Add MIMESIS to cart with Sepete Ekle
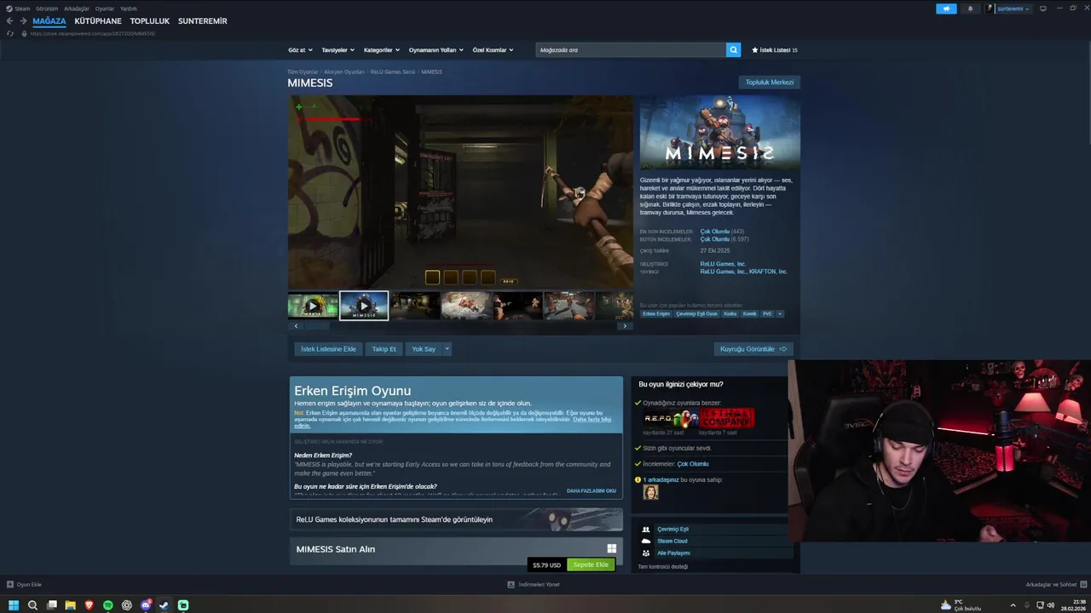 click(591, 564)
